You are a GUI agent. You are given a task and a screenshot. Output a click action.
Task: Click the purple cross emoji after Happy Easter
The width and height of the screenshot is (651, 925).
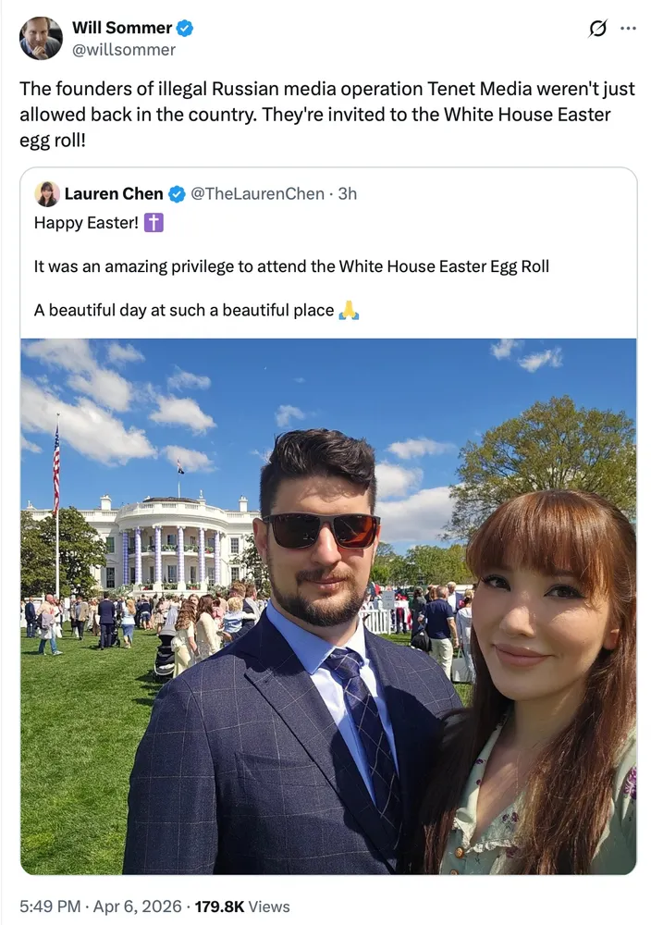(154, 222)
